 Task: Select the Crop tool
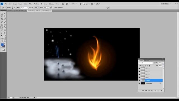[x=2, y=19]
